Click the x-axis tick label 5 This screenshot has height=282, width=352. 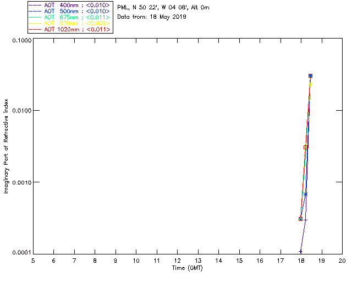33,261
